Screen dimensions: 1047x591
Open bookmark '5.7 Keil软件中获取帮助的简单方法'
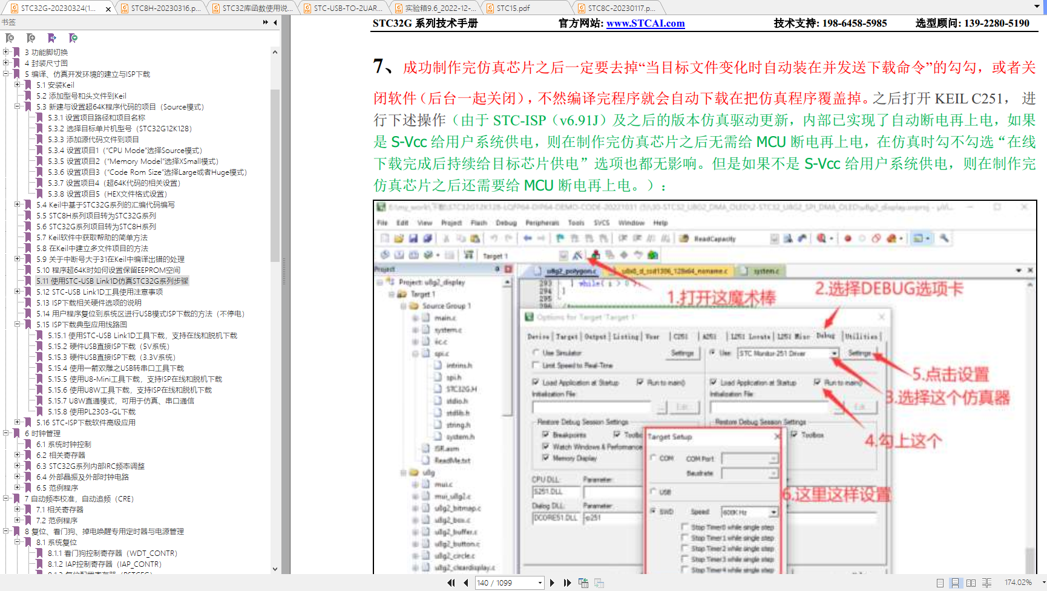[91, 237]
